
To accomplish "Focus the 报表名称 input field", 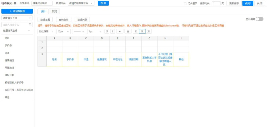I will [x=42, y=3].
